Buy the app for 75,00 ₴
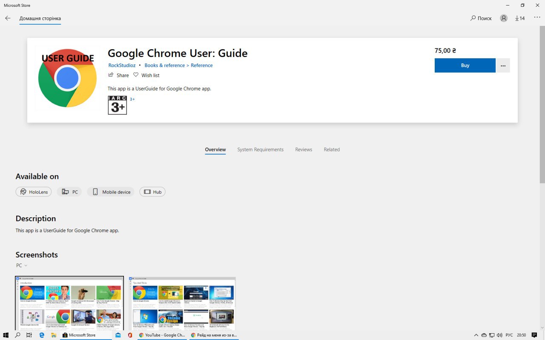 (465, 65)
